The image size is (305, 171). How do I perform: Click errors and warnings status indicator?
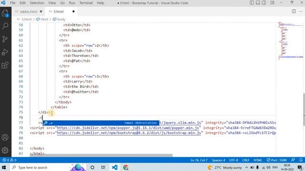click(10, 160)
